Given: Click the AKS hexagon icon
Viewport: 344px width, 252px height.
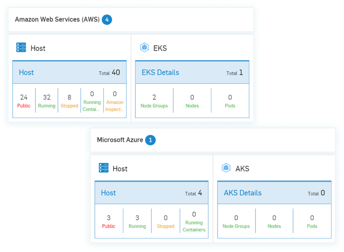Looking at the screenshot, I should click(226, 168).
